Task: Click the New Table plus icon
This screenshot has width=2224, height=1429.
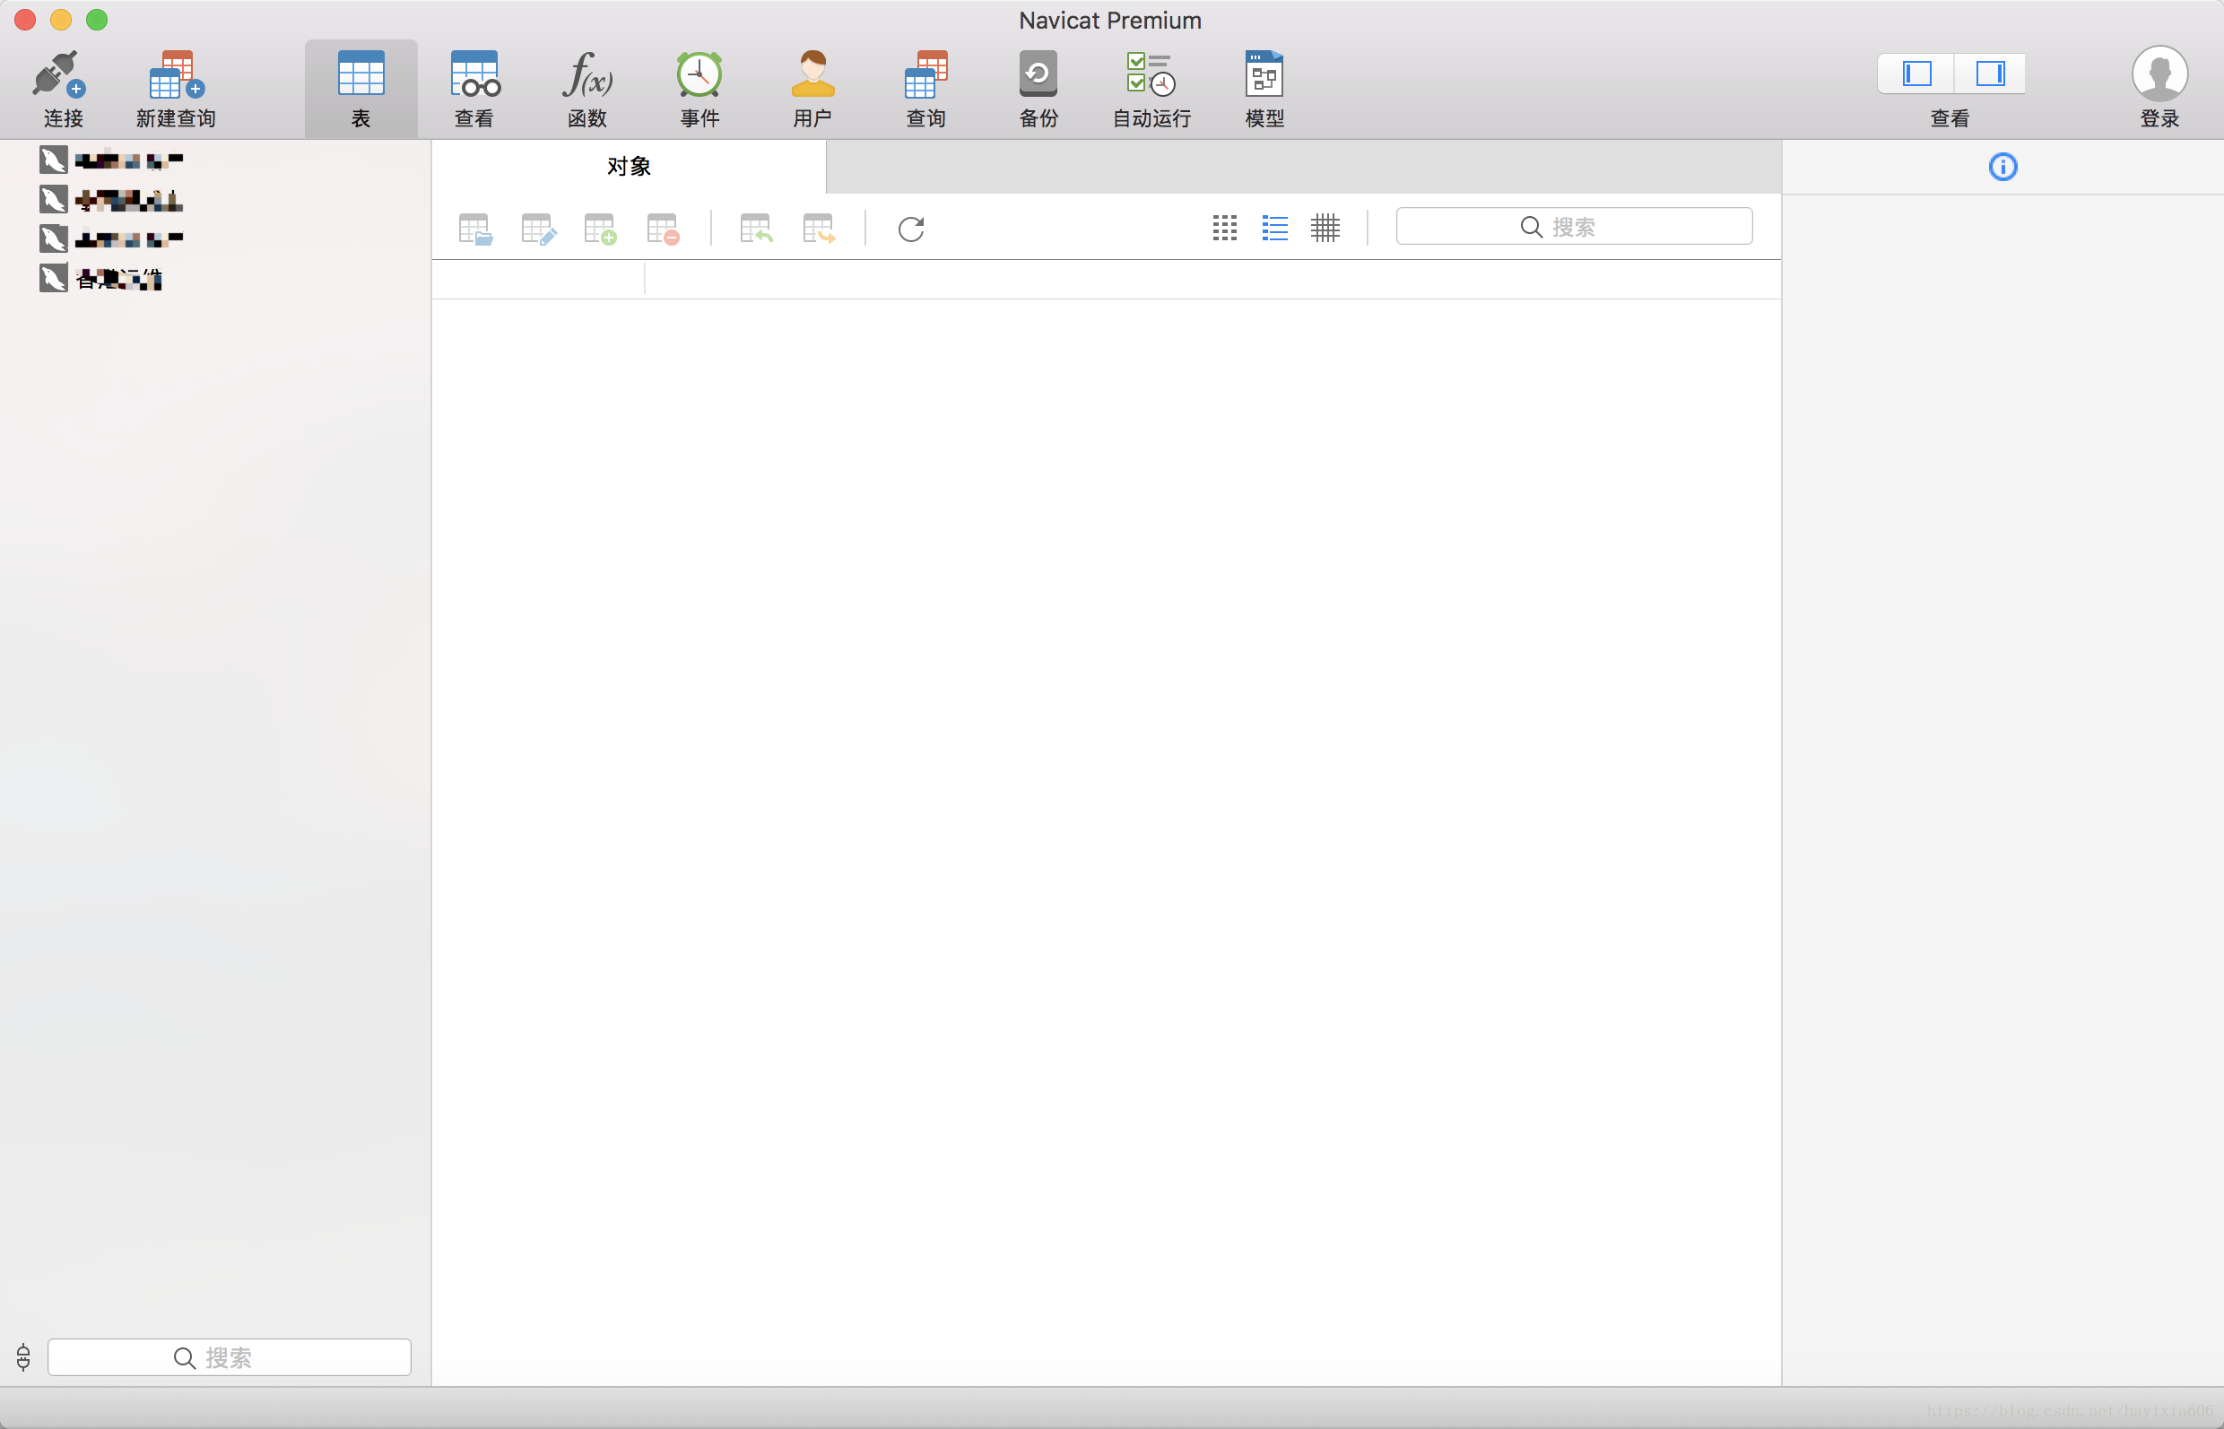Action: [x=601, y=230]
